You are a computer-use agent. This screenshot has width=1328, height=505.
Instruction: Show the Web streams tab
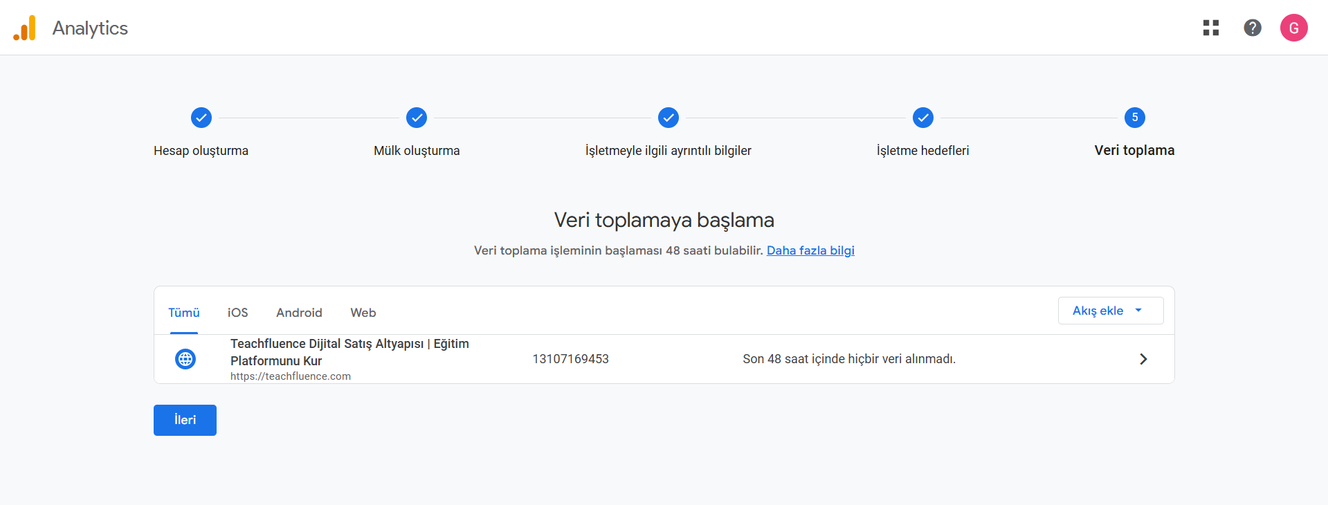click(363, 313)
